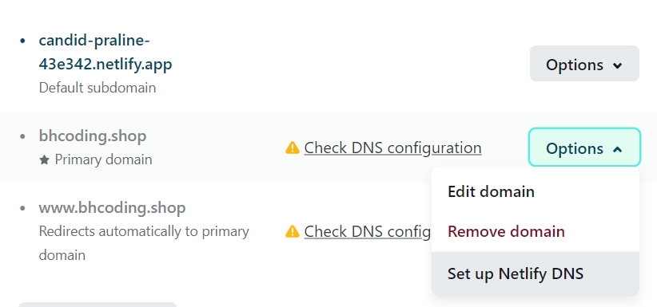Click bullet marker beside www.bhcoding.shop
Image resolution: width=657 pixels, height=307 pixels.
22,208
